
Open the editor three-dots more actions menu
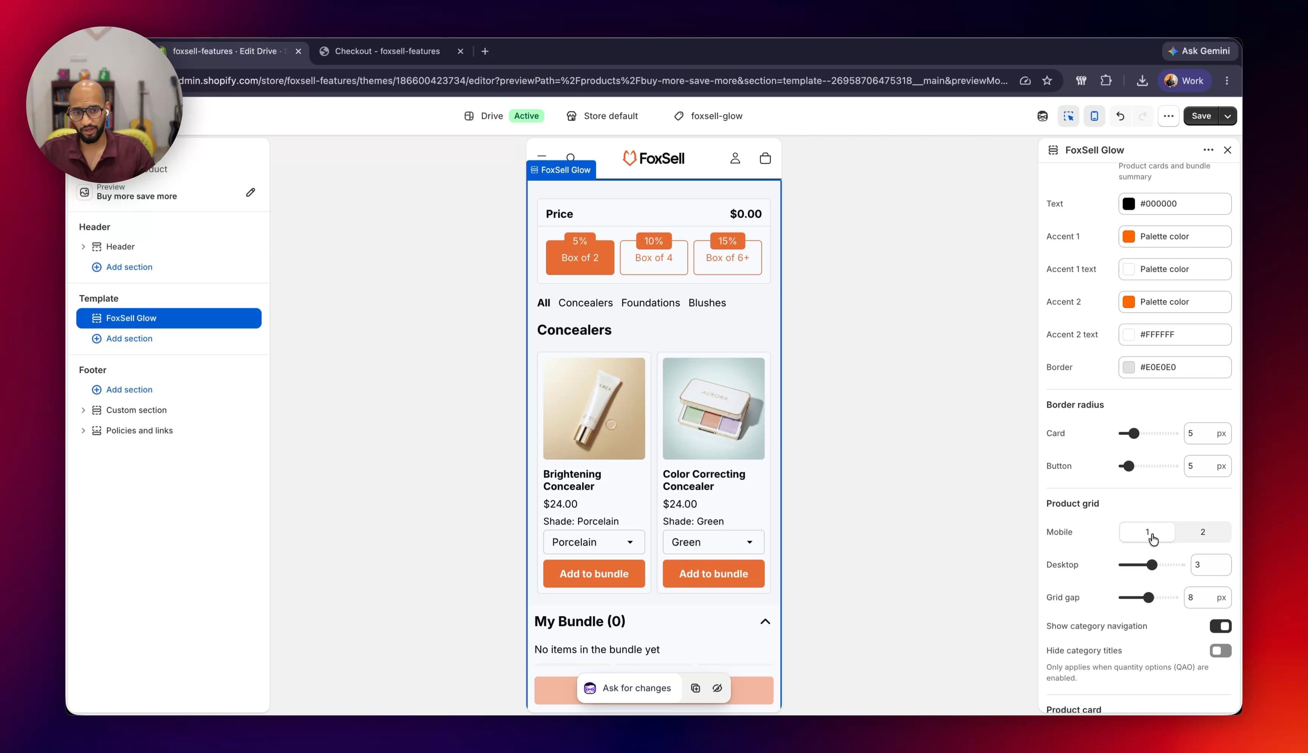1168,116
